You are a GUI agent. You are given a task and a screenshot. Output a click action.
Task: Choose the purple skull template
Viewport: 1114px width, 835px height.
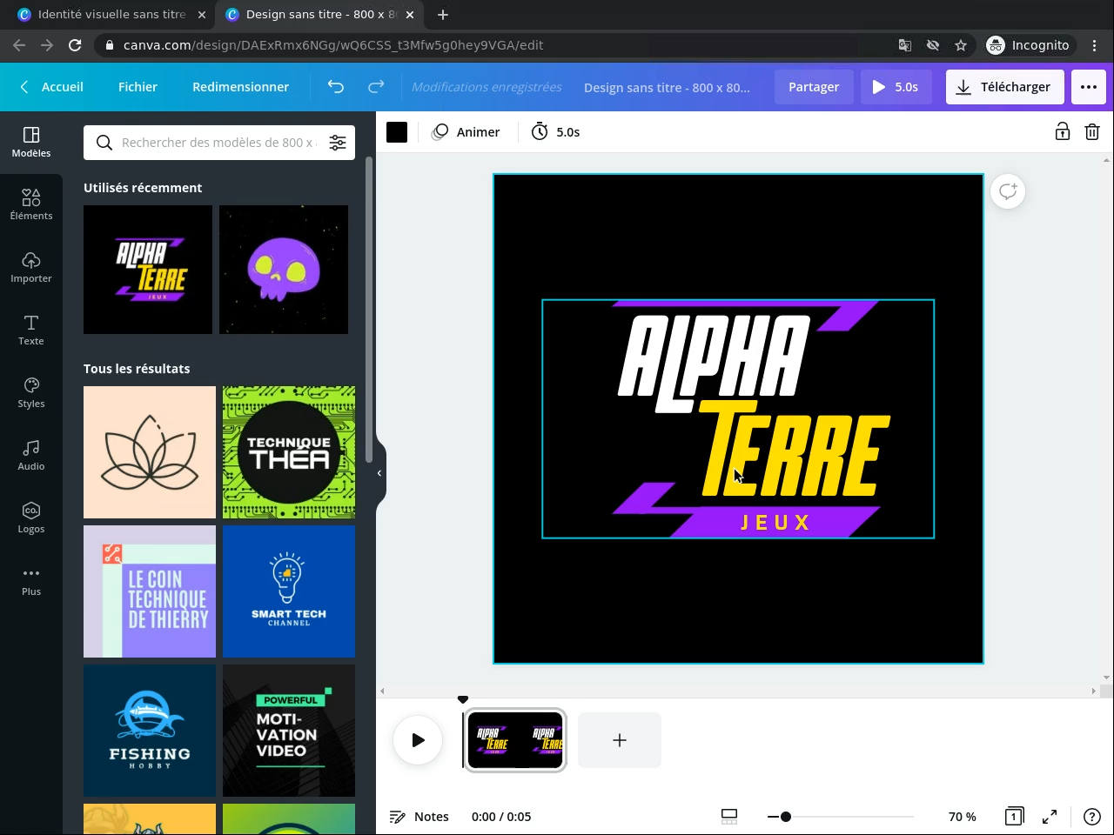click(284, 270)
